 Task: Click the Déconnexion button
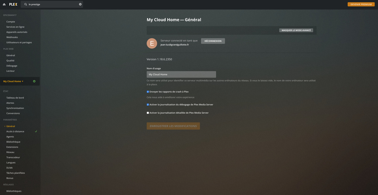[213, 41]
